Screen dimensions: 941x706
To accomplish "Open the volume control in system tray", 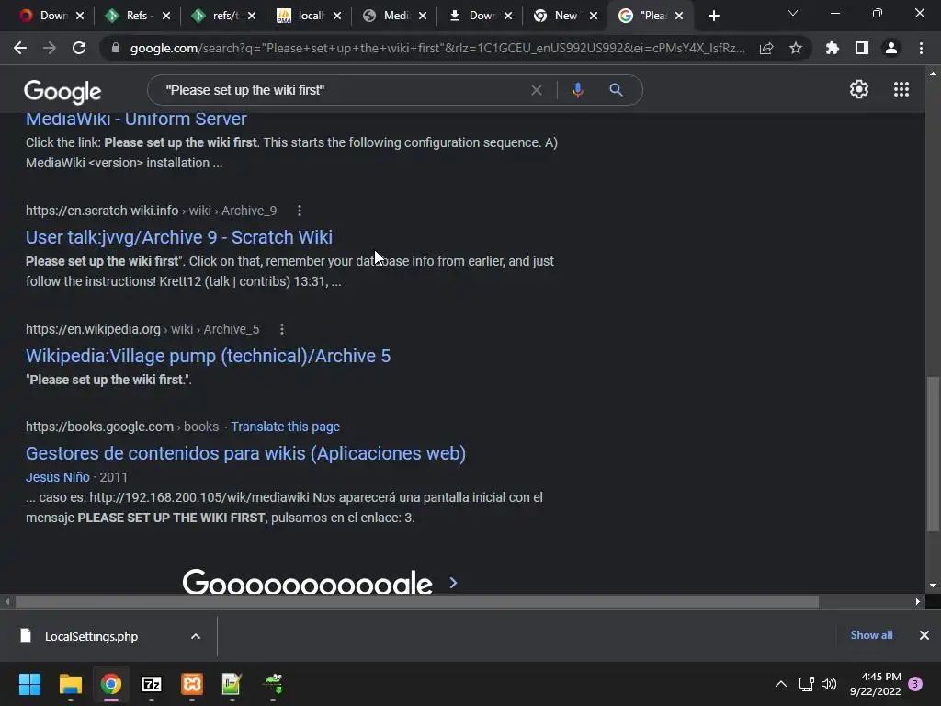I will pos(829,684).
